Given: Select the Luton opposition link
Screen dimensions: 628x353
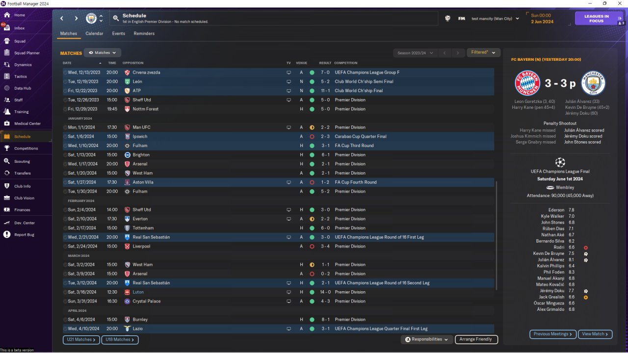Looking at the screenshot, I should click(139, 292).
